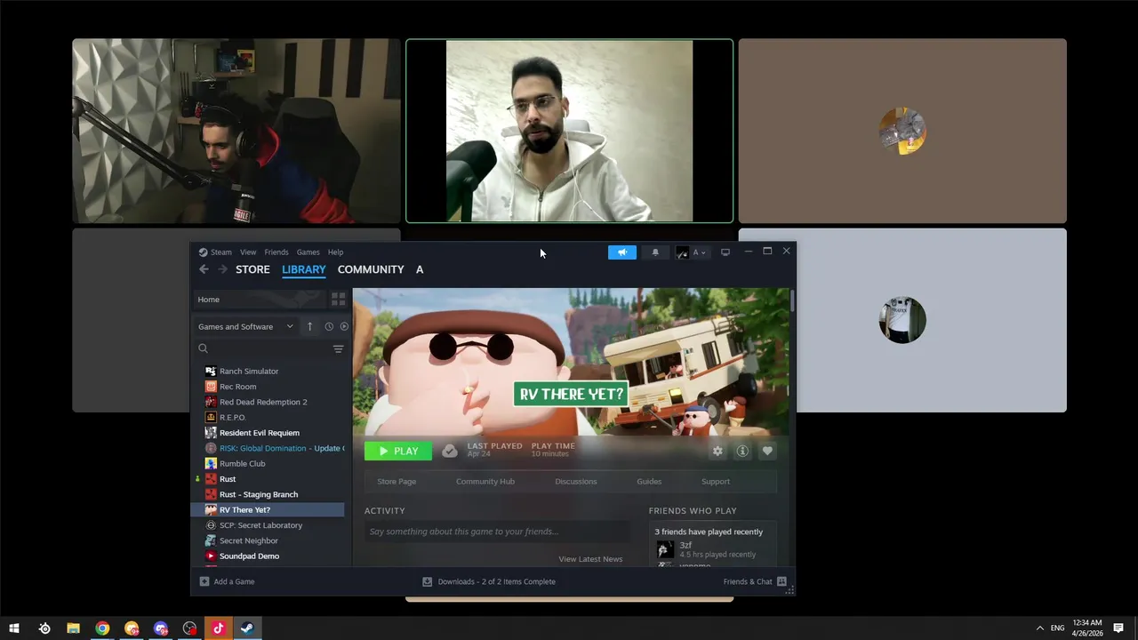Viewport: 1138px width, 640px height.
Task: Click the library search magnifier icon
Action: (203, 348)
